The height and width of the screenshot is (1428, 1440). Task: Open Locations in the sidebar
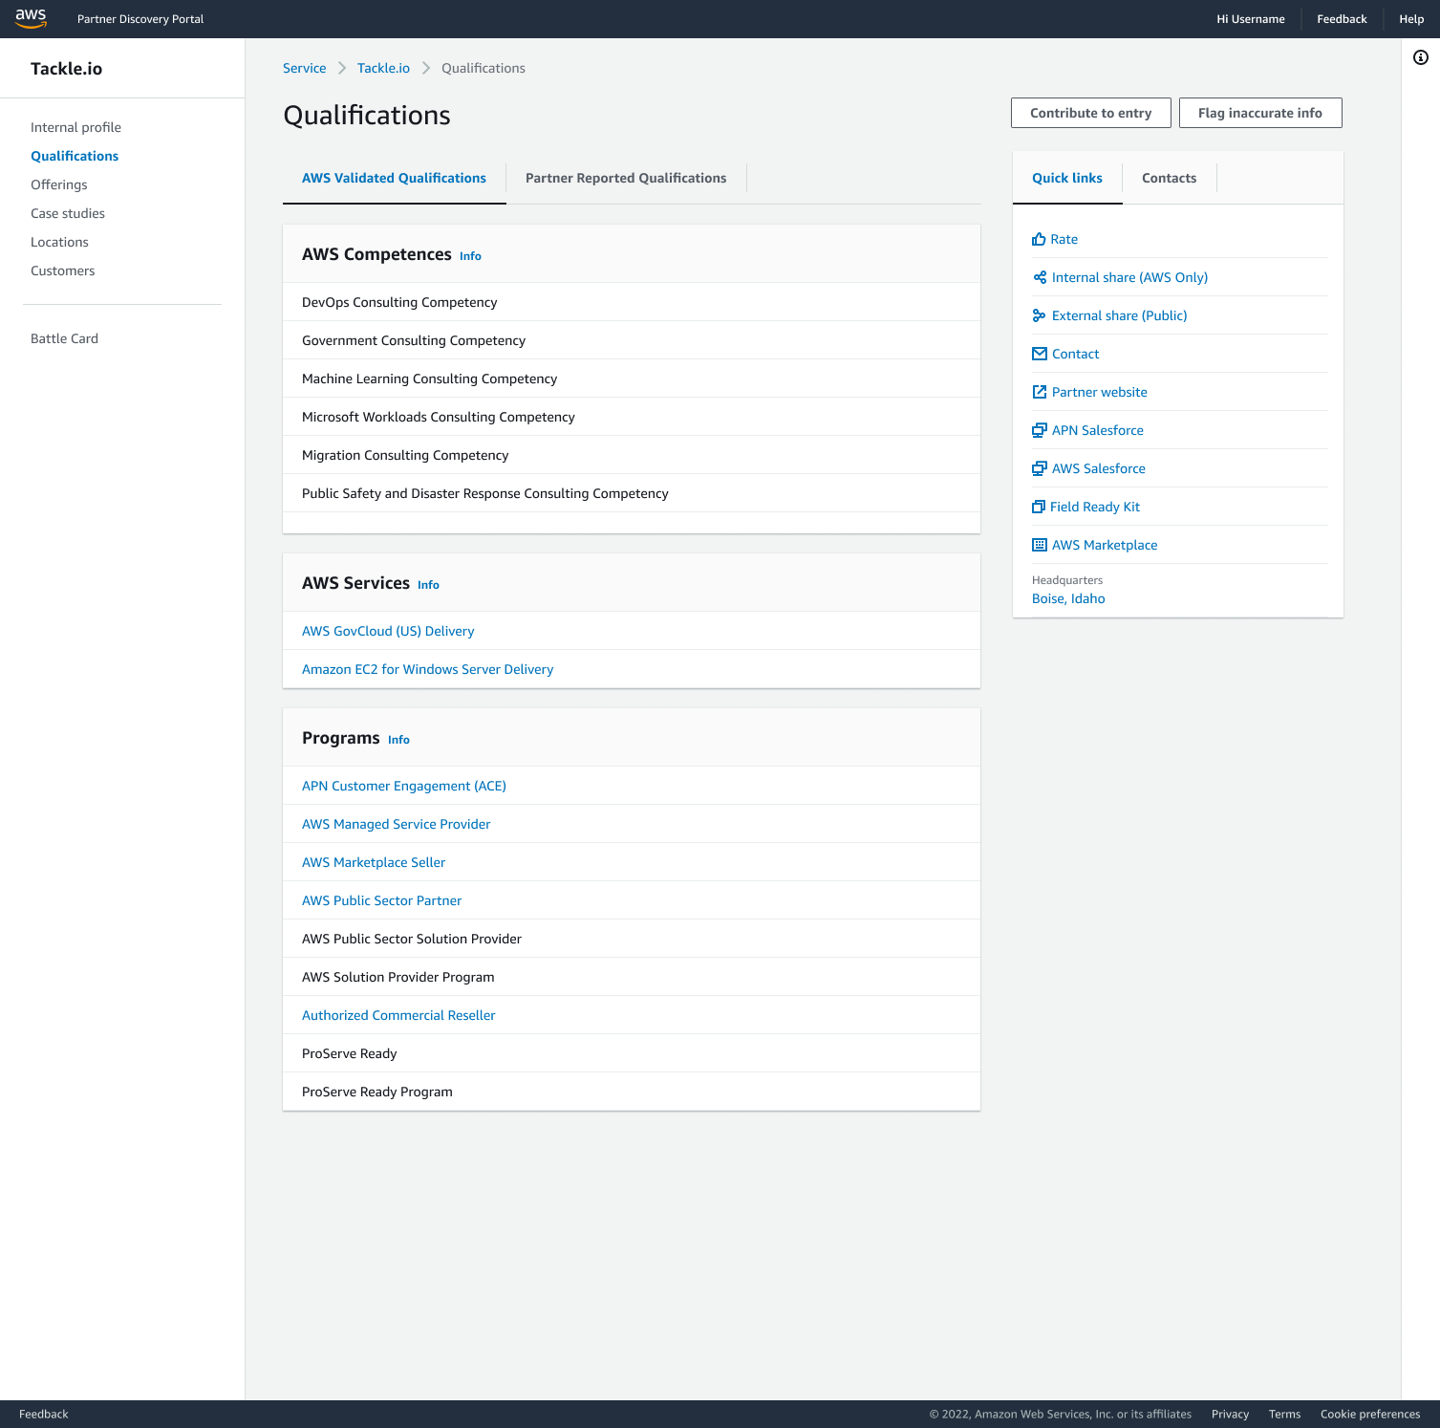coord(59,242)
